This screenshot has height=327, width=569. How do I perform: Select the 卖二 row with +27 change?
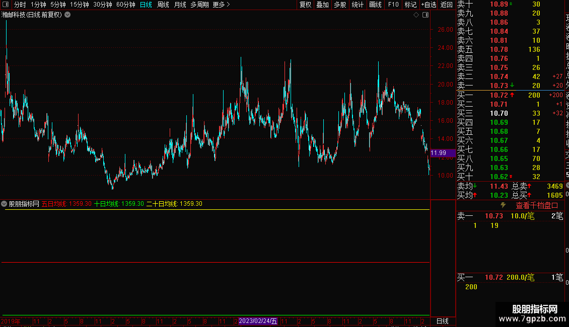510,76
